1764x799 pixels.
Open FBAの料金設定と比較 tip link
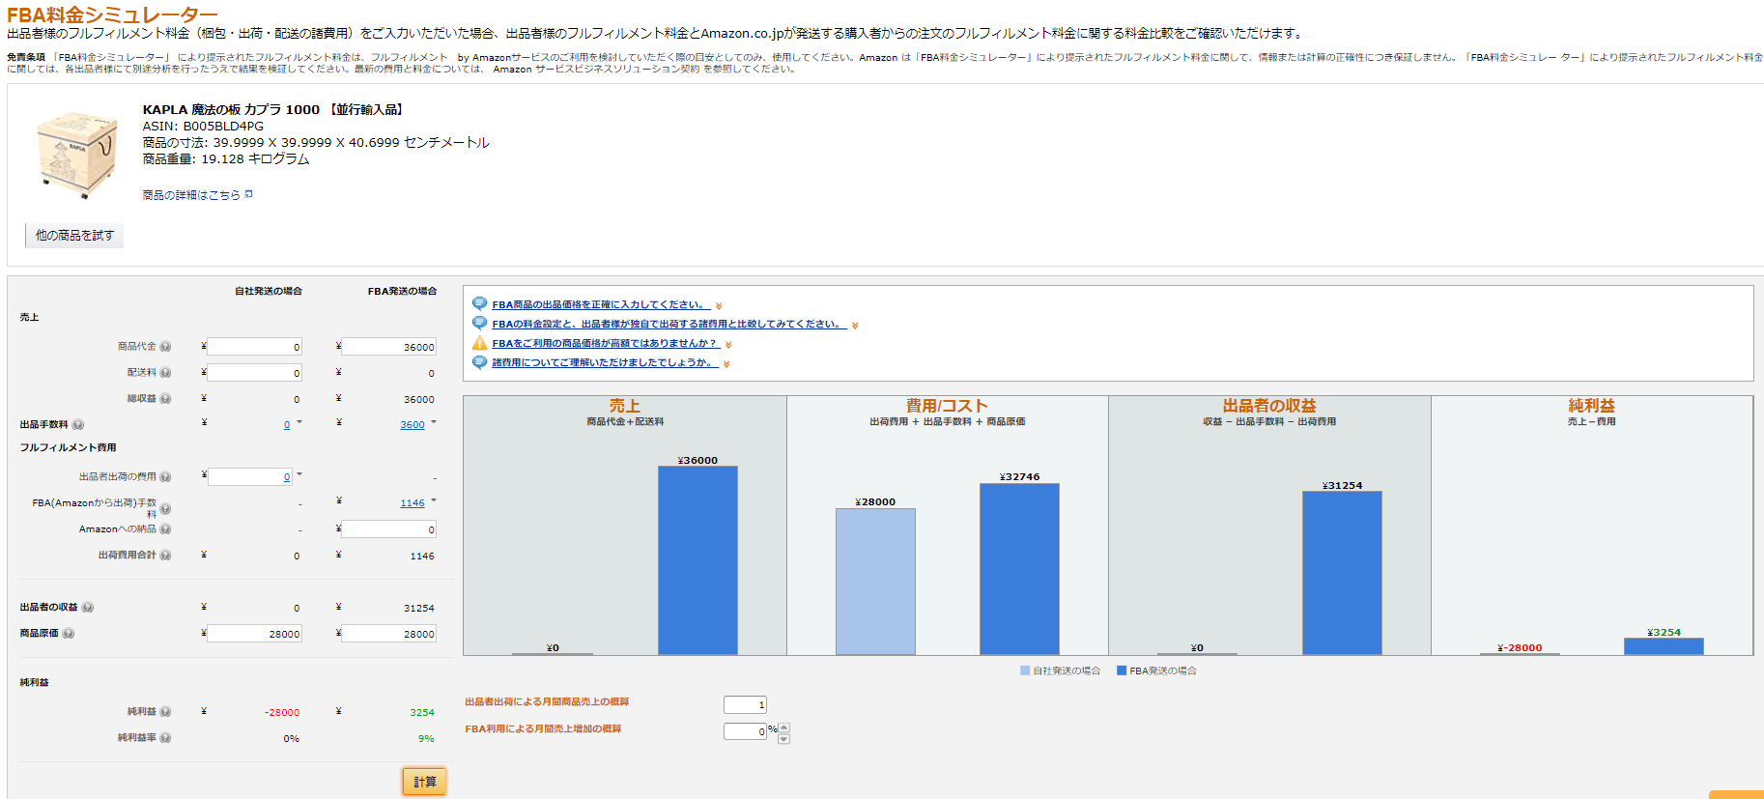(x=669, y=324)
